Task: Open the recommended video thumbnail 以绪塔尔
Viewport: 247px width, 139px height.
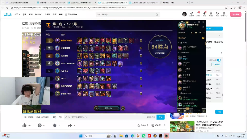Action: click(182, 127)
